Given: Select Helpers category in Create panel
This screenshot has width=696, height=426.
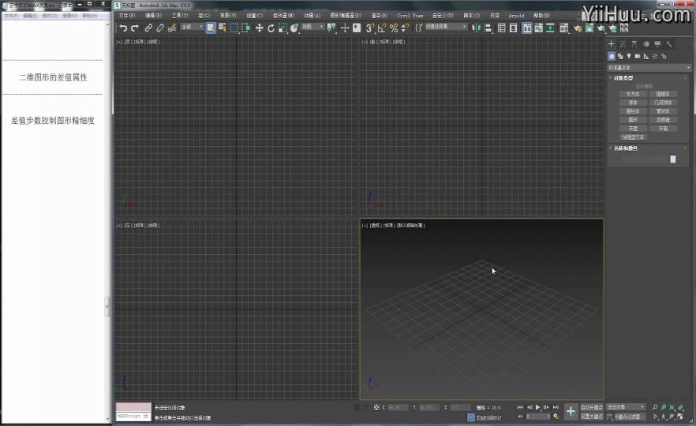Looking at the screenshot, I should pyautogui.click(x=645, y=56).
